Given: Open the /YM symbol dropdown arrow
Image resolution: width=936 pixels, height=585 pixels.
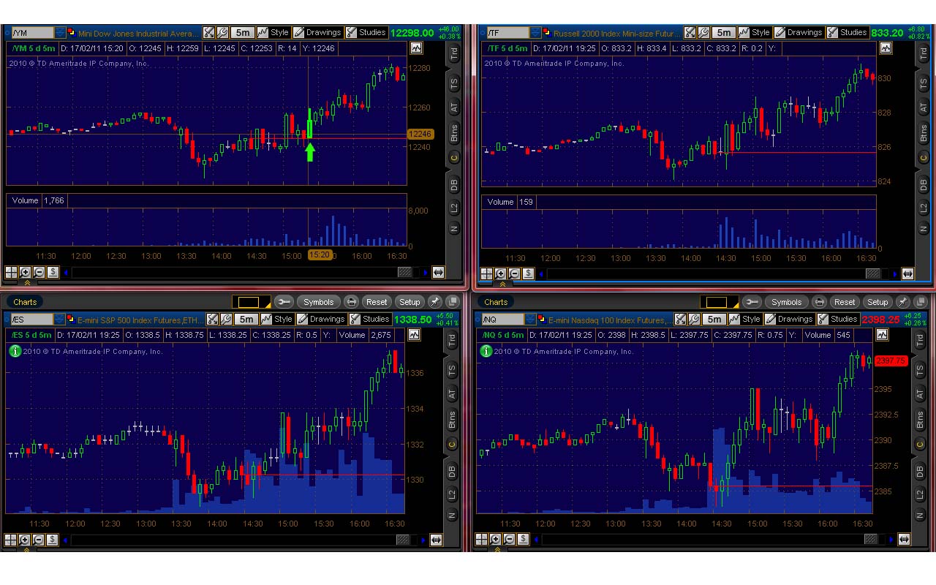Looking at the screenshot, I should 61,33.
